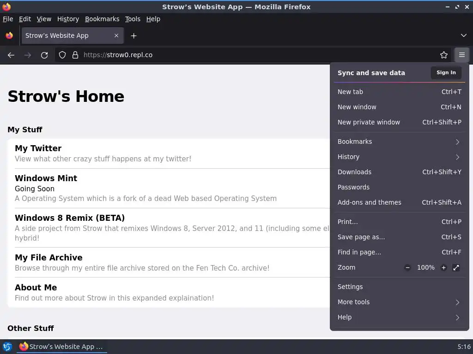Choose Find in page...
473x354 pixels.
point(400,252)
